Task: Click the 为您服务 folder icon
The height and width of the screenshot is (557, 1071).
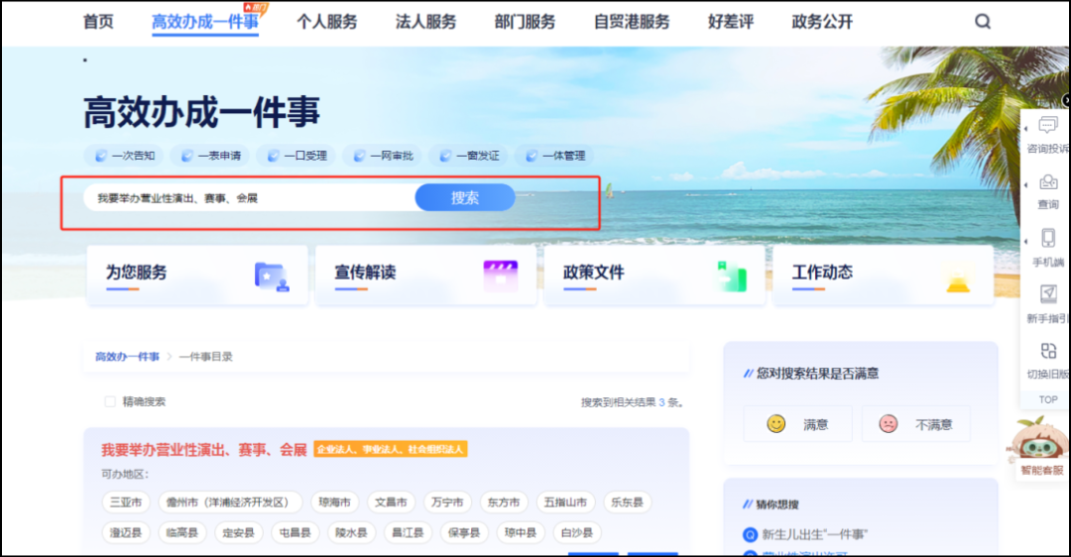Action: [x=271, y=277]
